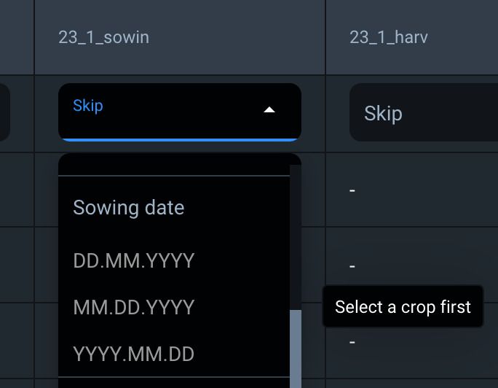Click the 23_1_sowin column header

(x=104, y=37)
